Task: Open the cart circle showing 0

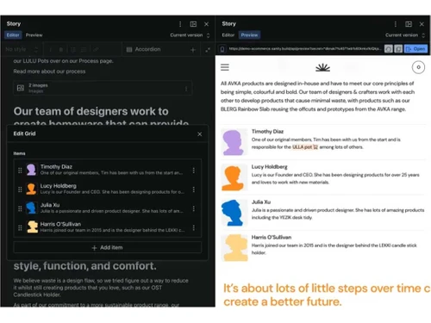Action: click(418, 67)
